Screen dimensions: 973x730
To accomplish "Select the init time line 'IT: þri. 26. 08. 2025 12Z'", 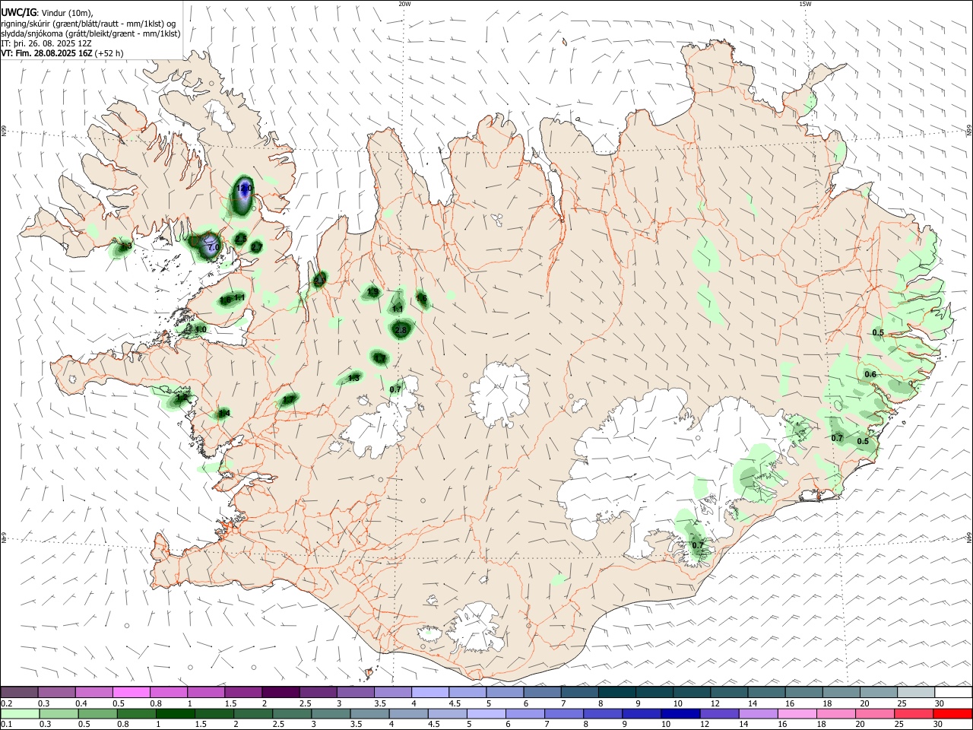I will pyautogui.click(x=46, y=43).
